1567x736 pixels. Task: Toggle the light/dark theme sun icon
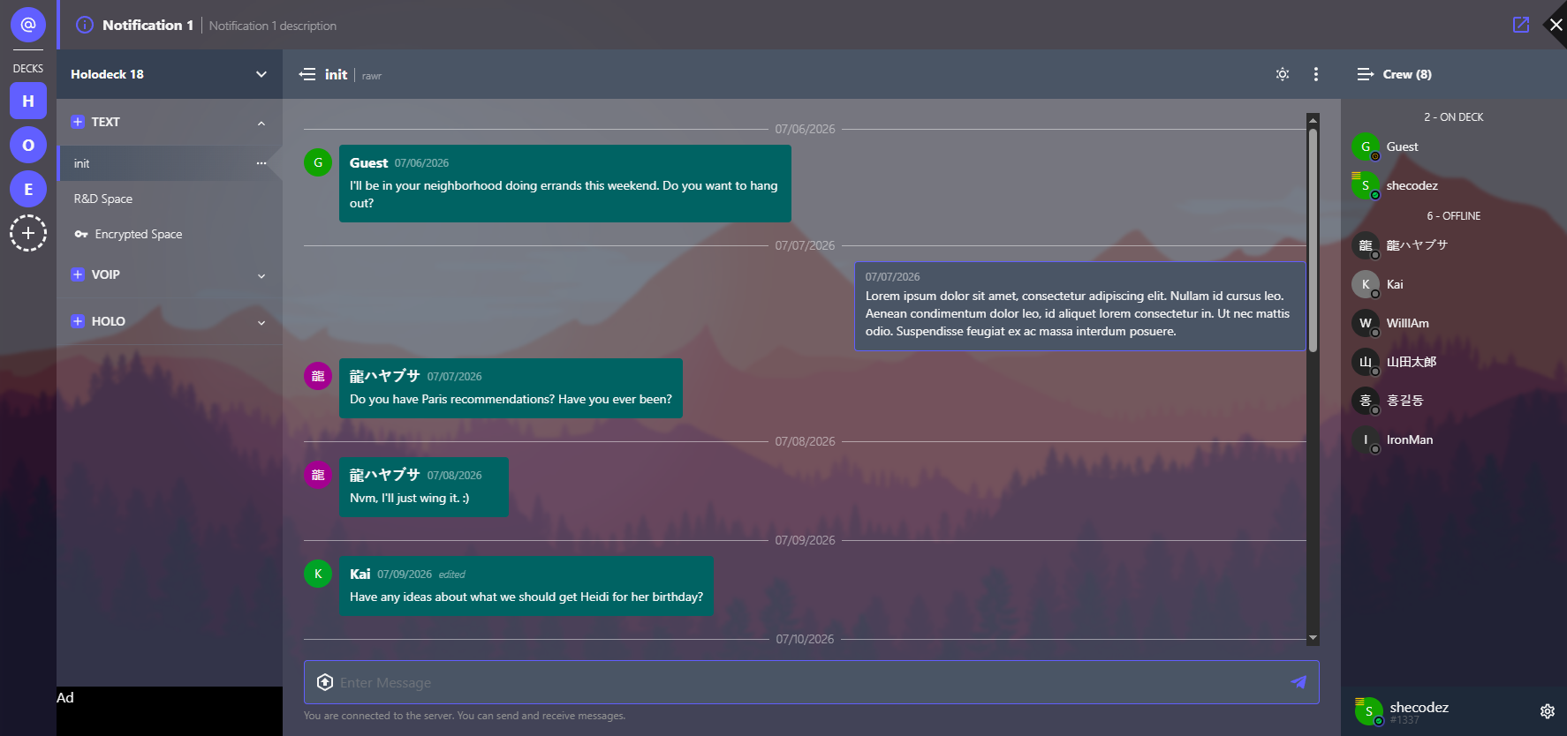[x=1283, y=74]
